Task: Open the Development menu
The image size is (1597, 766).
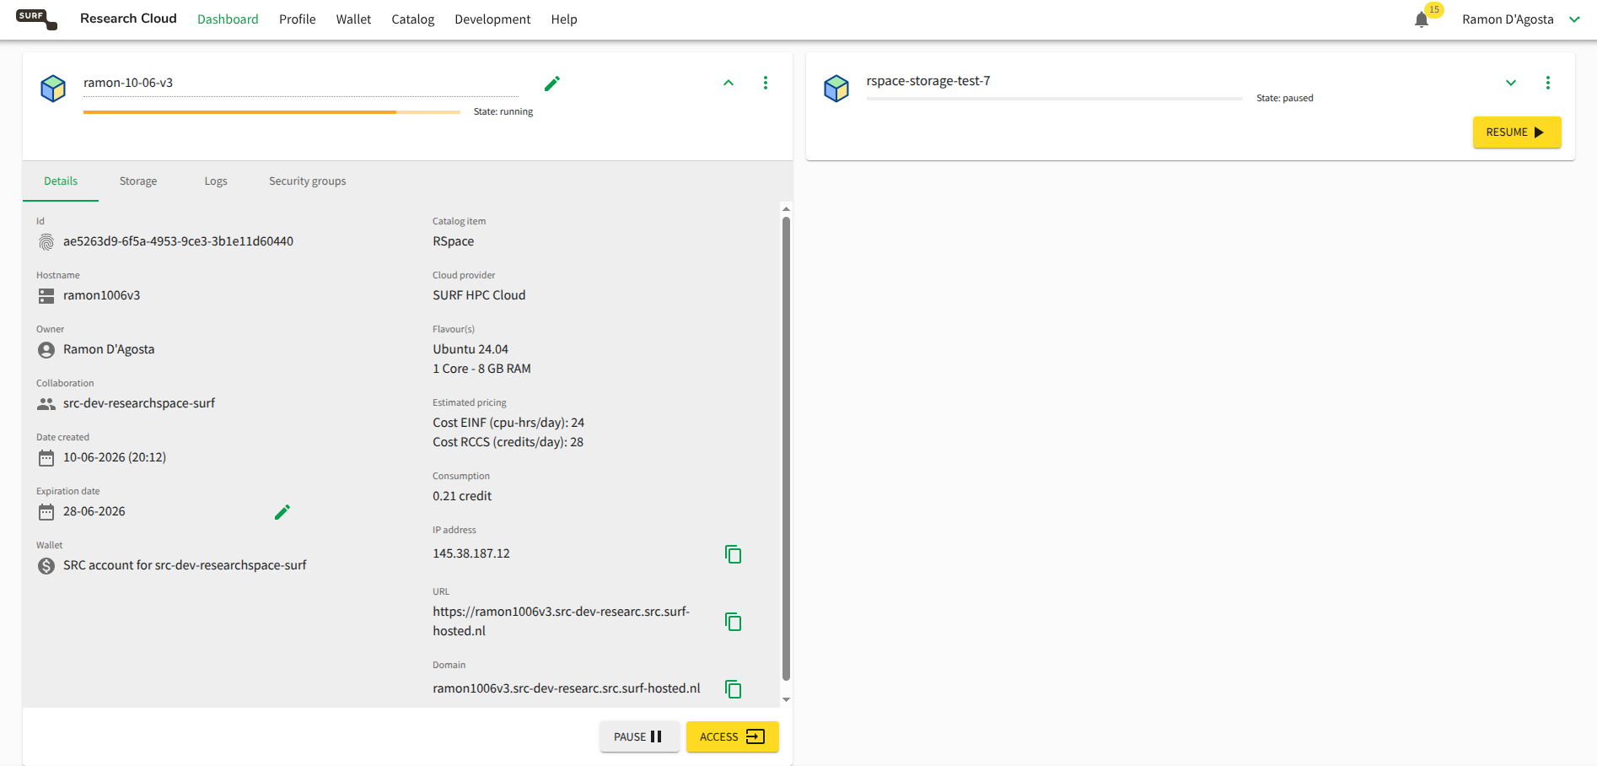Action: [492, 19]
